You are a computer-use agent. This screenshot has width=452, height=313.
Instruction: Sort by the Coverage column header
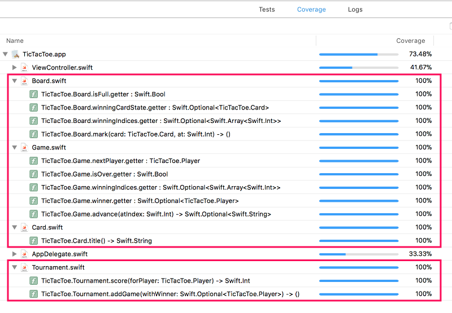[410, 41]
